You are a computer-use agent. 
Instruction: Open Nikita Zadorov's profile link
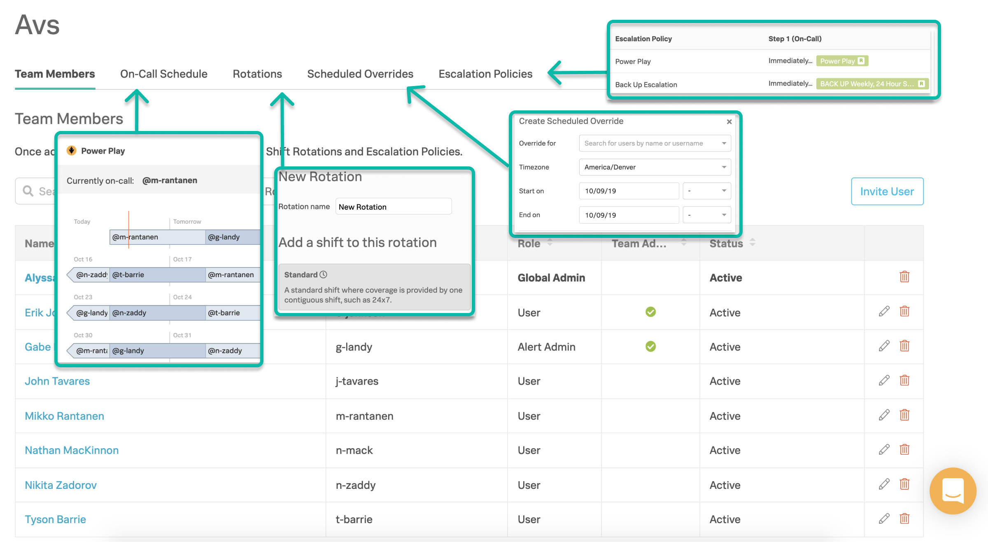click(61, 485)
